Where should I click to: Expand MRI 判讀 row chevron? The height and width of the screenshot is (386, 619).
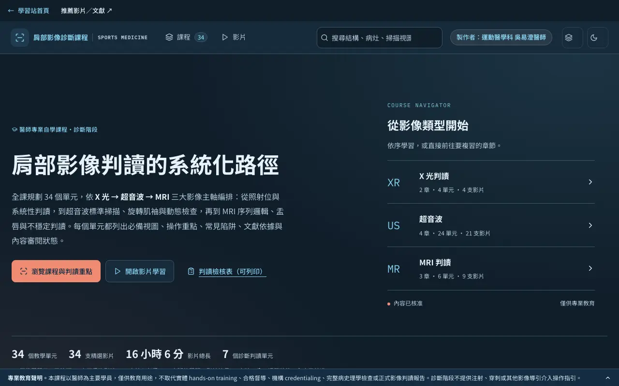(590, 268)
